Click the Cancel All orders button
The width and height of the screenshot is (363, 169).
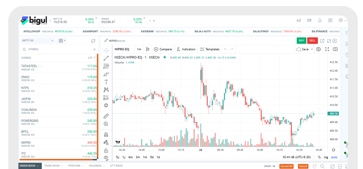click(286, 166)
